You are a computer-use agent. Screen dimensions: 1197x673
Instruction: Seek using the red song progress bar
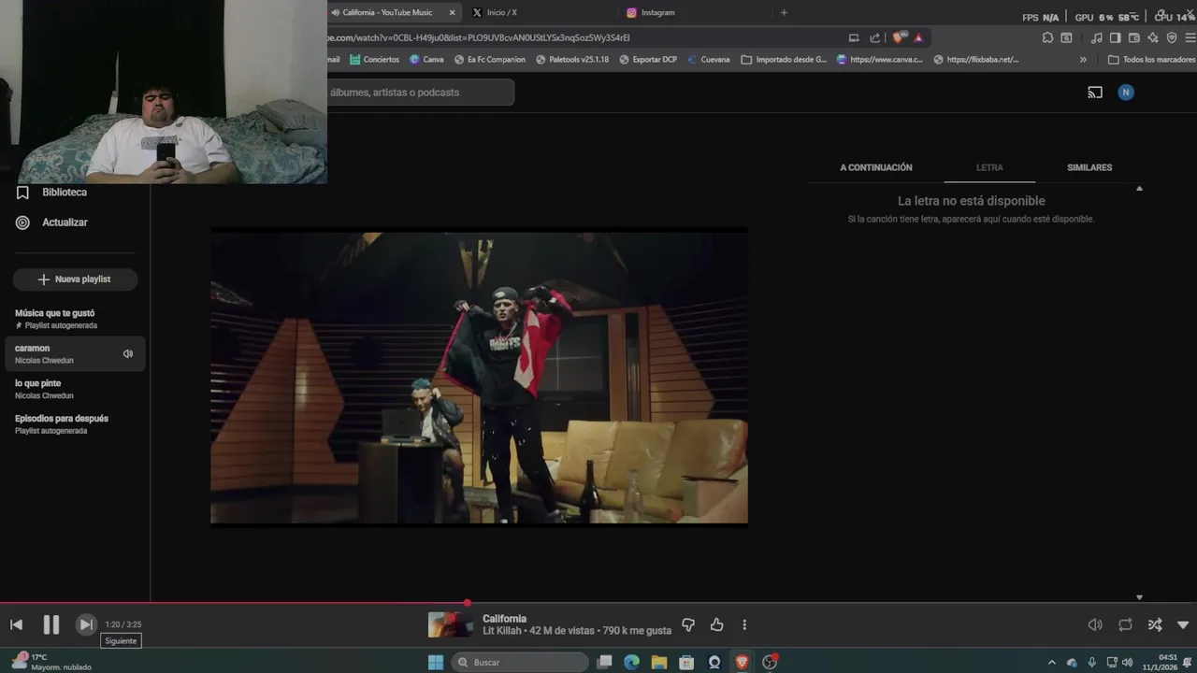598,603
